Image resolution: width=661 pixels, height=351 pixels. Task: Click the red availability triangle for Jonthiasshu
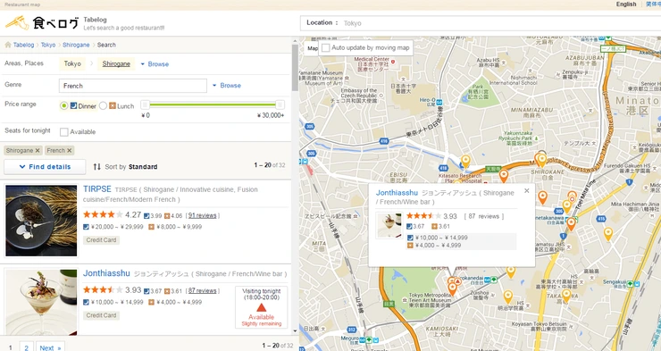262,307
